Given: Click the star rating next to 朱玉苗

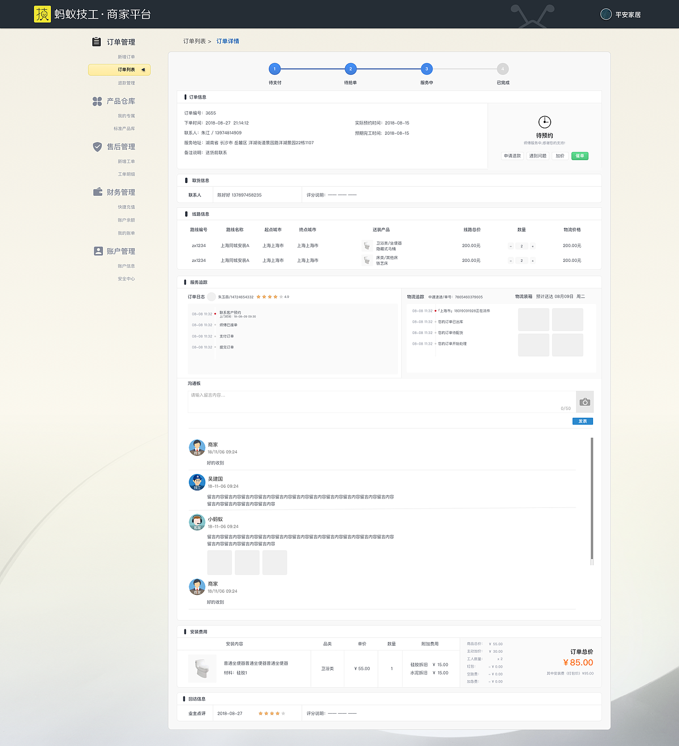Looking at the screenshot, I should 269,297.
